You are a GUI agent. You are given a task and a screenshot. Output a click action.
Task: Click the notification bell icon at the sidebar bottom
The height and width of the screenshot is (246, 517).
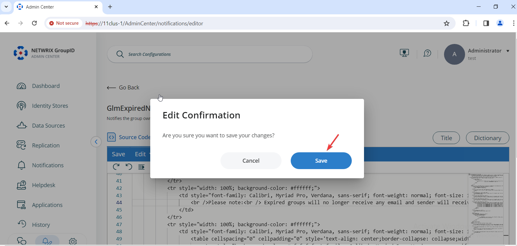[47, 241]
